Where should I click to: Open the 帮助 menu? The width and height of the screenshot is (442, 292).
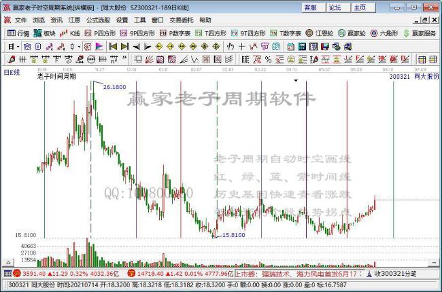(205, 20)
